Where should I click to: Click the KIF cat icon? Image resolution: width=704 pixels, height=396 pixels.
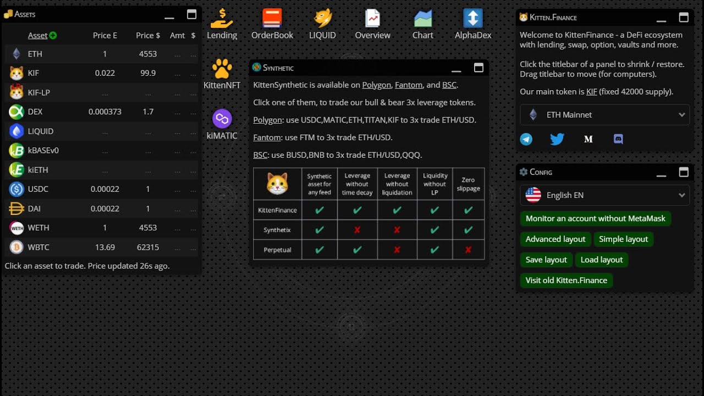tap(16, 73)
